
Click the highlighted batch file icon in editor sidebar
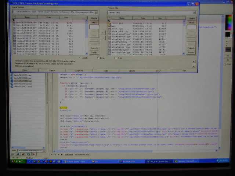coord(12,81)
